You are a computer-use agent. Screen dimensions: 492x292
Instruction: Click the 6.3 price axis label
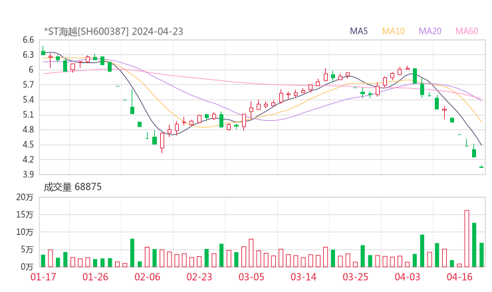pyautogui.click(x=28, y=55)
